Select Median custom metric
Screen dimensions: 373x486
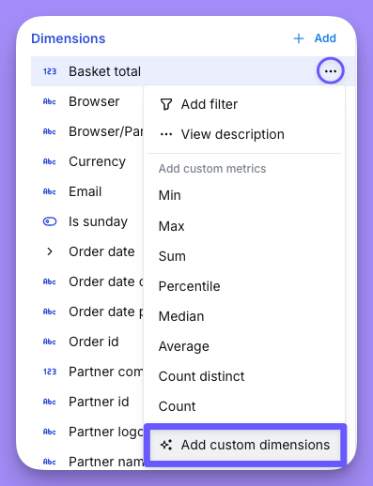pos(244,316)
